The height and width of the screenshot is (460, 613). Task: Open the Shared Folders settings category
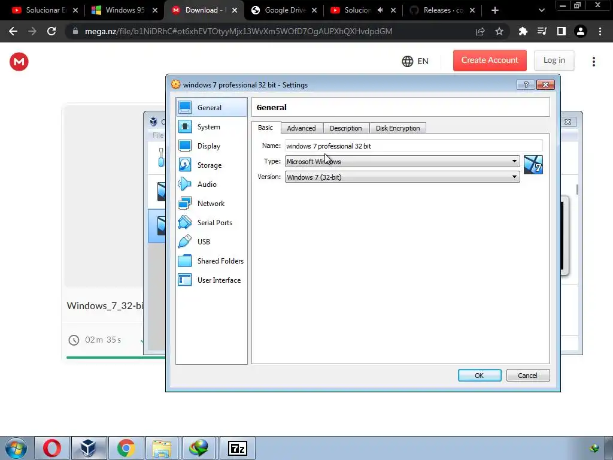coord(211,261)
